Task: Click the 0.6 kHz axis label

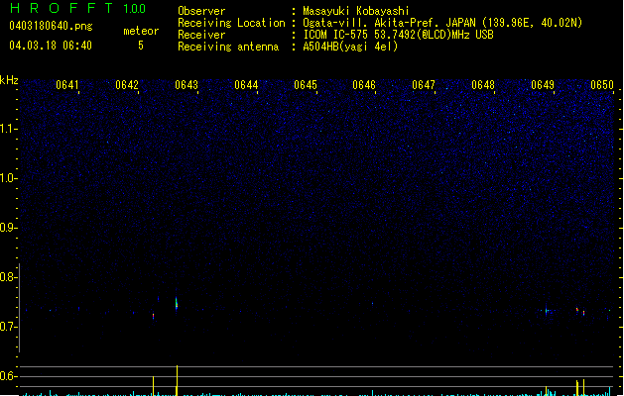Action: 9,376
